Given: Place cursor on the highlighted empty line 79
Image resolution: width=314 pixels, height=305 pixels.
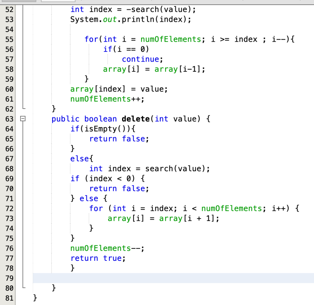Looking at the screenshot, I should tap(92, 278).
